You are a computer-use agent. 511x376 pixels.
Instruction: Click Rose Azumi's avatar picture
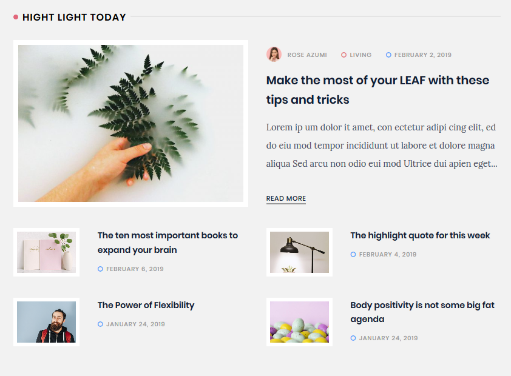coord(274,55)
